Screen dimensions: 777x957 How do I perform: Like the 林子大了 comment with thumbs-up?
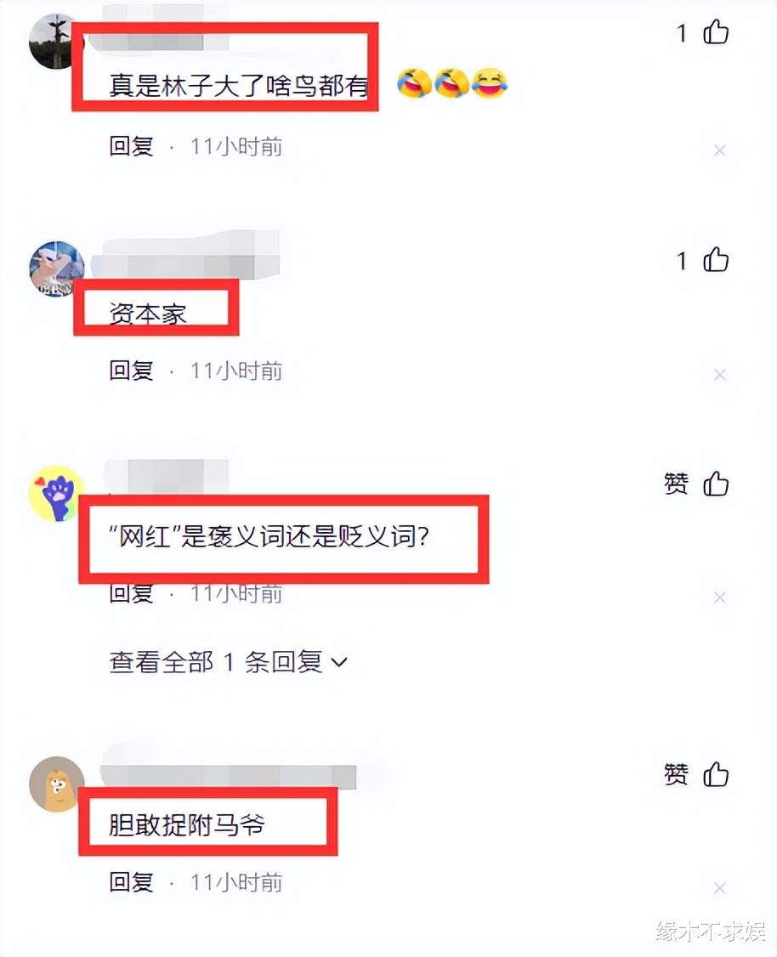point(715,32)
